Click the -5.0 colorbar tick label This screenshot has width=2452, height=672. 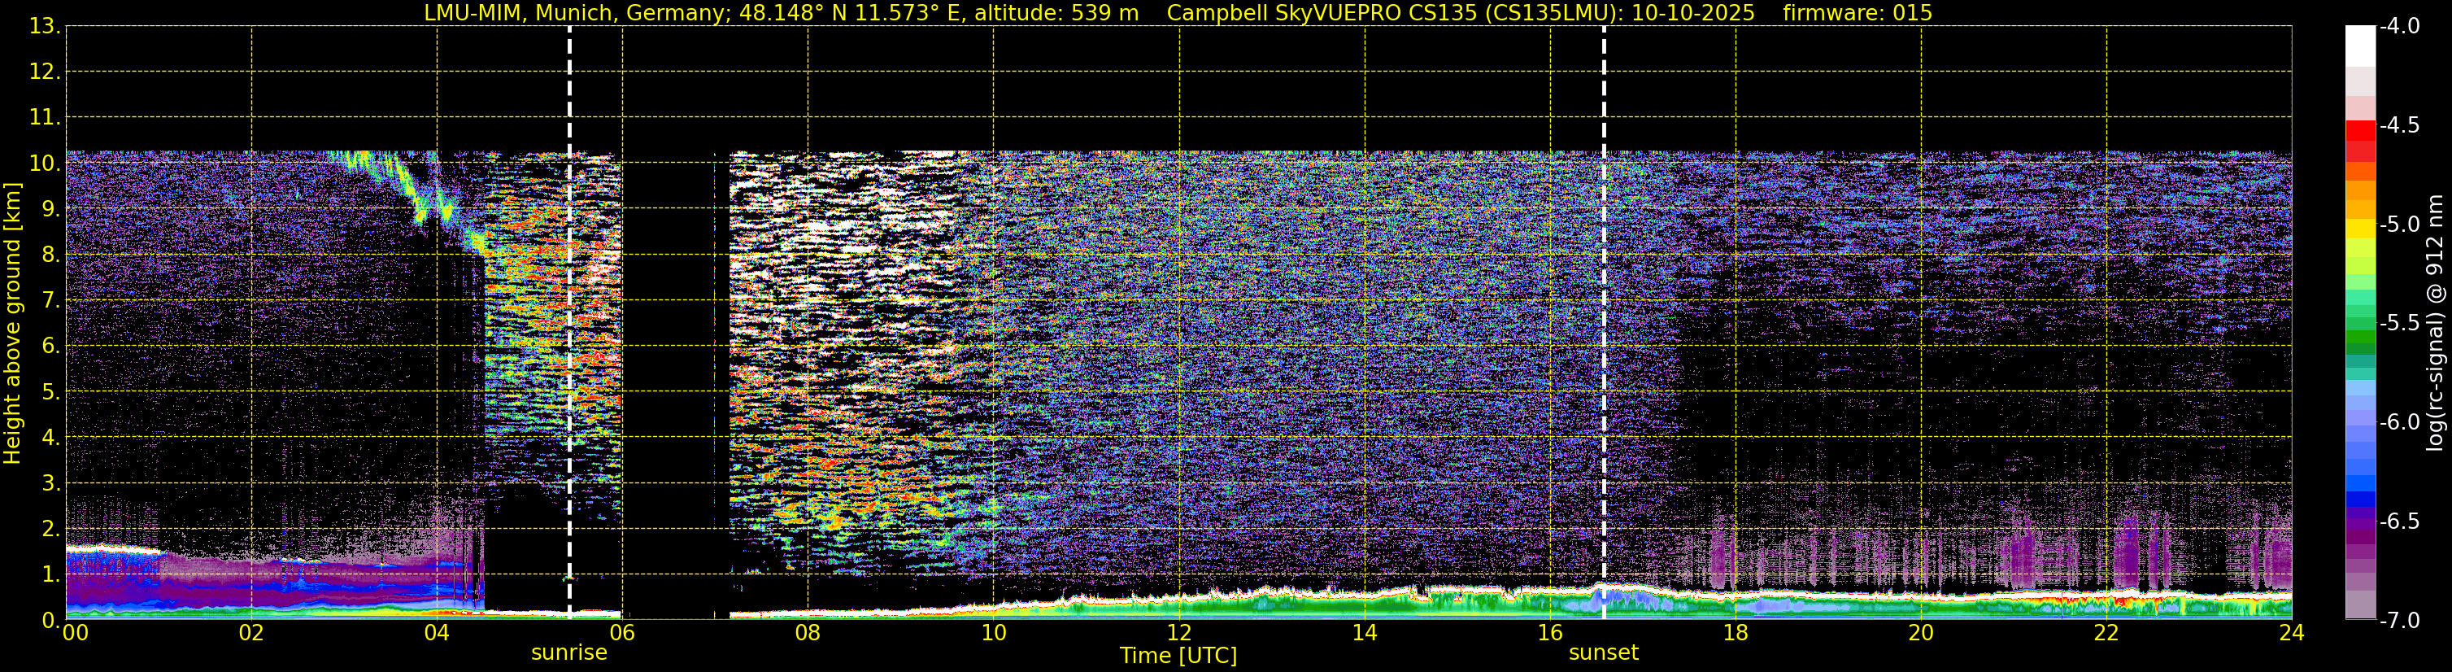(2398, 225)
